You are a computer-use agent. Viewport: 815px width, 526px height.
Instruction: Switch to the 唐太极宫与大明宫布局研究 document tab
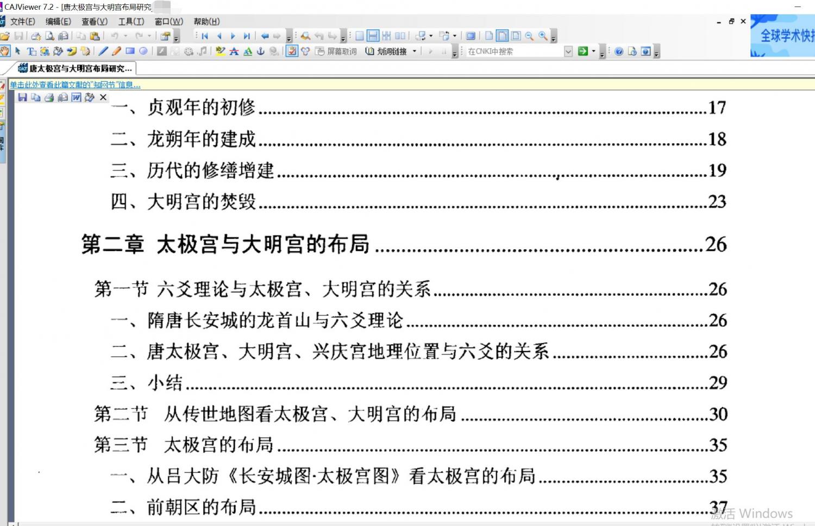75,68
